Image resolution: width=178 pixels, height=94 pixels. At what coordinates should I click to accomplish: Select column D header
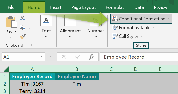point(136,69)
